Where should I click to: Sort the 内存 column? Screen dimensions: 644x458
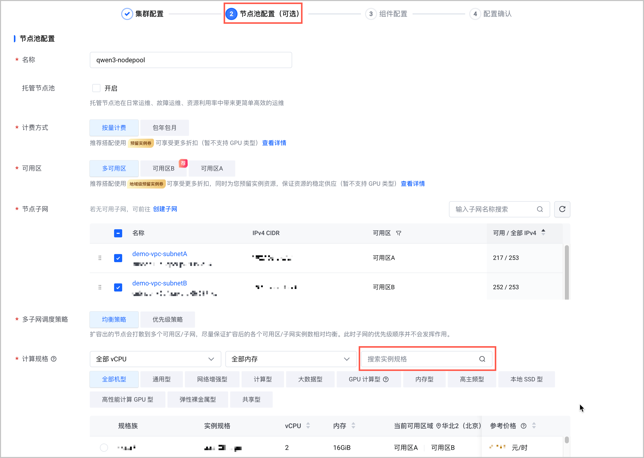tap(353, 426)
